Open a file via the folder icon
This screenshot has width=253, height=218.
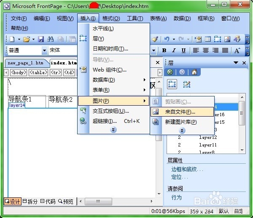(x=27, y=39)
